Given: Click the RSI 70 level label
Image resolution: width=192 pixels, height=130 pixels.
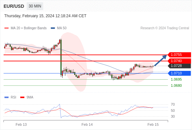Looking at the screenshot, I should (x=173, y=104).
